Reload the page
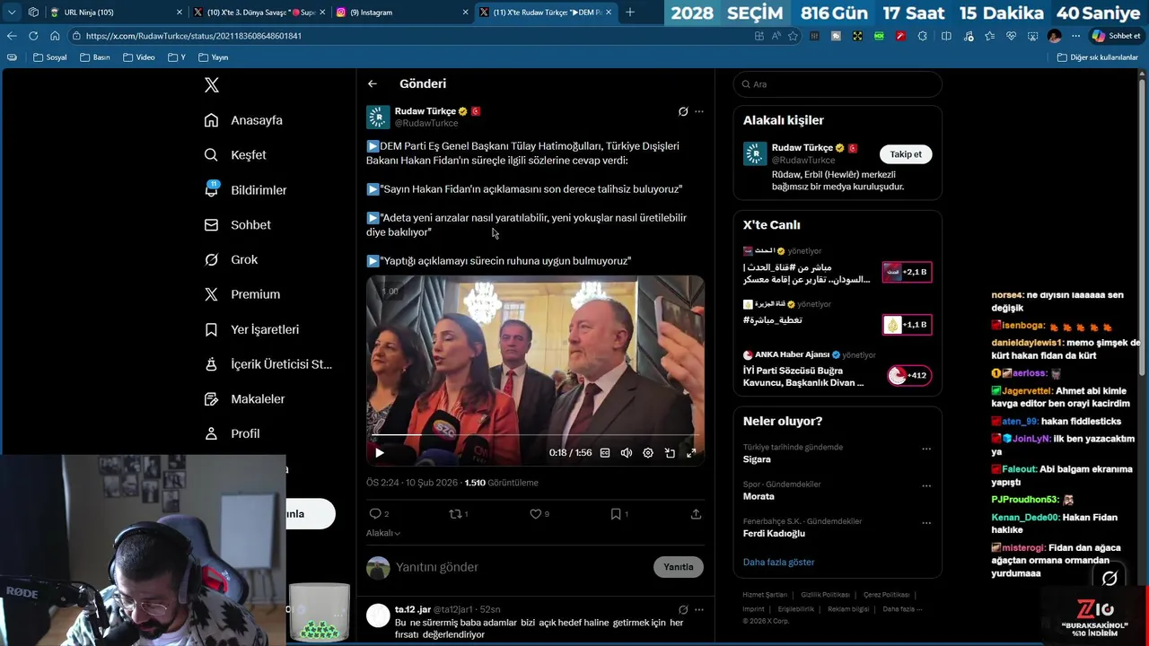The image size is (1149, 646). click(33, 36)
